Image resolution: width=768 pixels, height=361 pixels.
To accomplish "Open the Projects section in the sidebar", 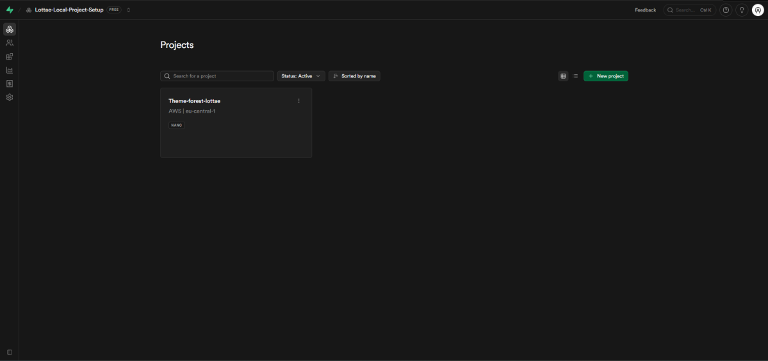I will (x=10, y=29).
